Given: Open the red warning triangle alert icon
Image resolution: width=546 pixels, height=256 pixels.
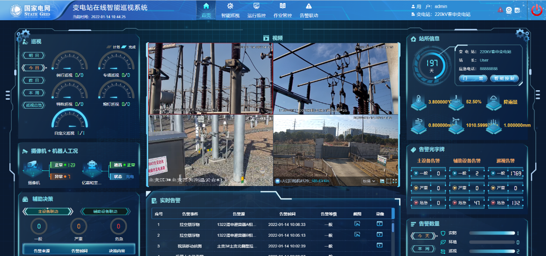Looking at the screenshot, I should (x=500, y=10).
